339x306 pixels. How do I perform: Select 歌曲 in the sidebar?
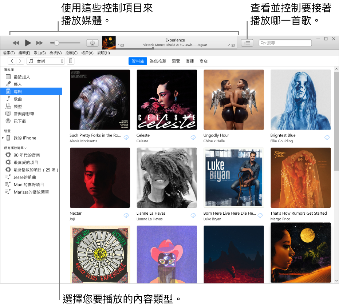31,99
